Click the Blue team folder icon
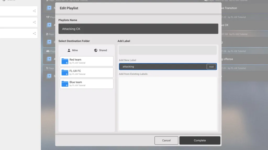This screenshot has height=150, width=268. click(x=65, y=84)
